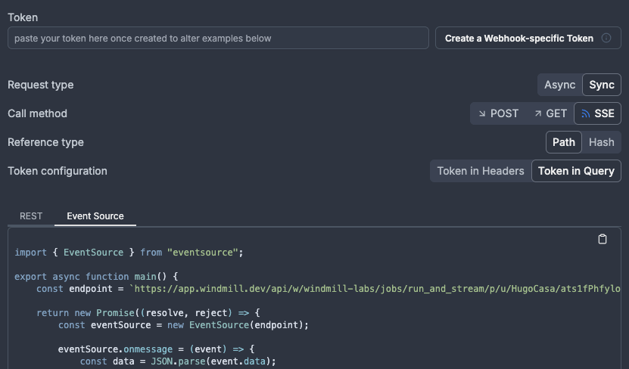Open the REST tab
Screen dimensions: 629x369
[31, 216]
